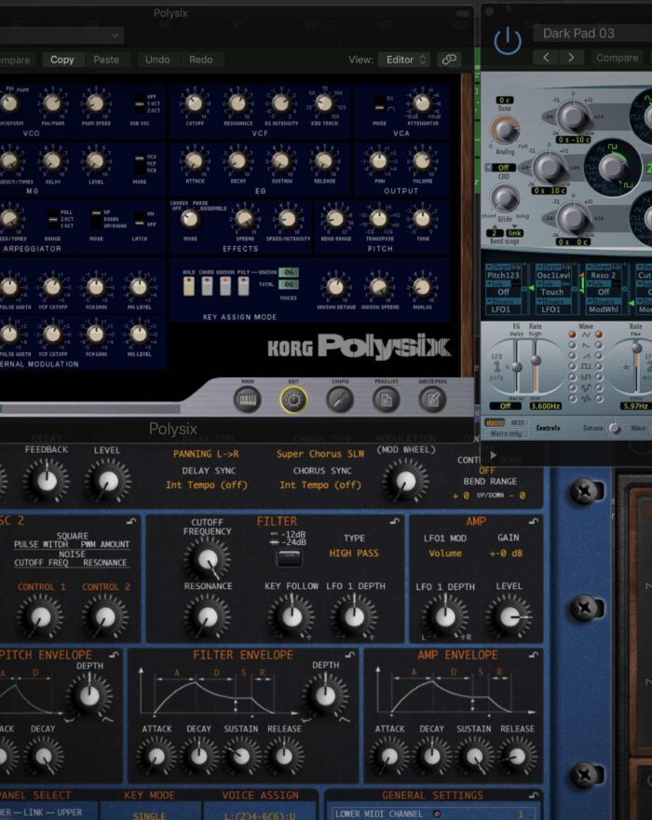This screenshot has height=820, width=652.
Task: Flip the MG MODE switch
Action: 139,163
